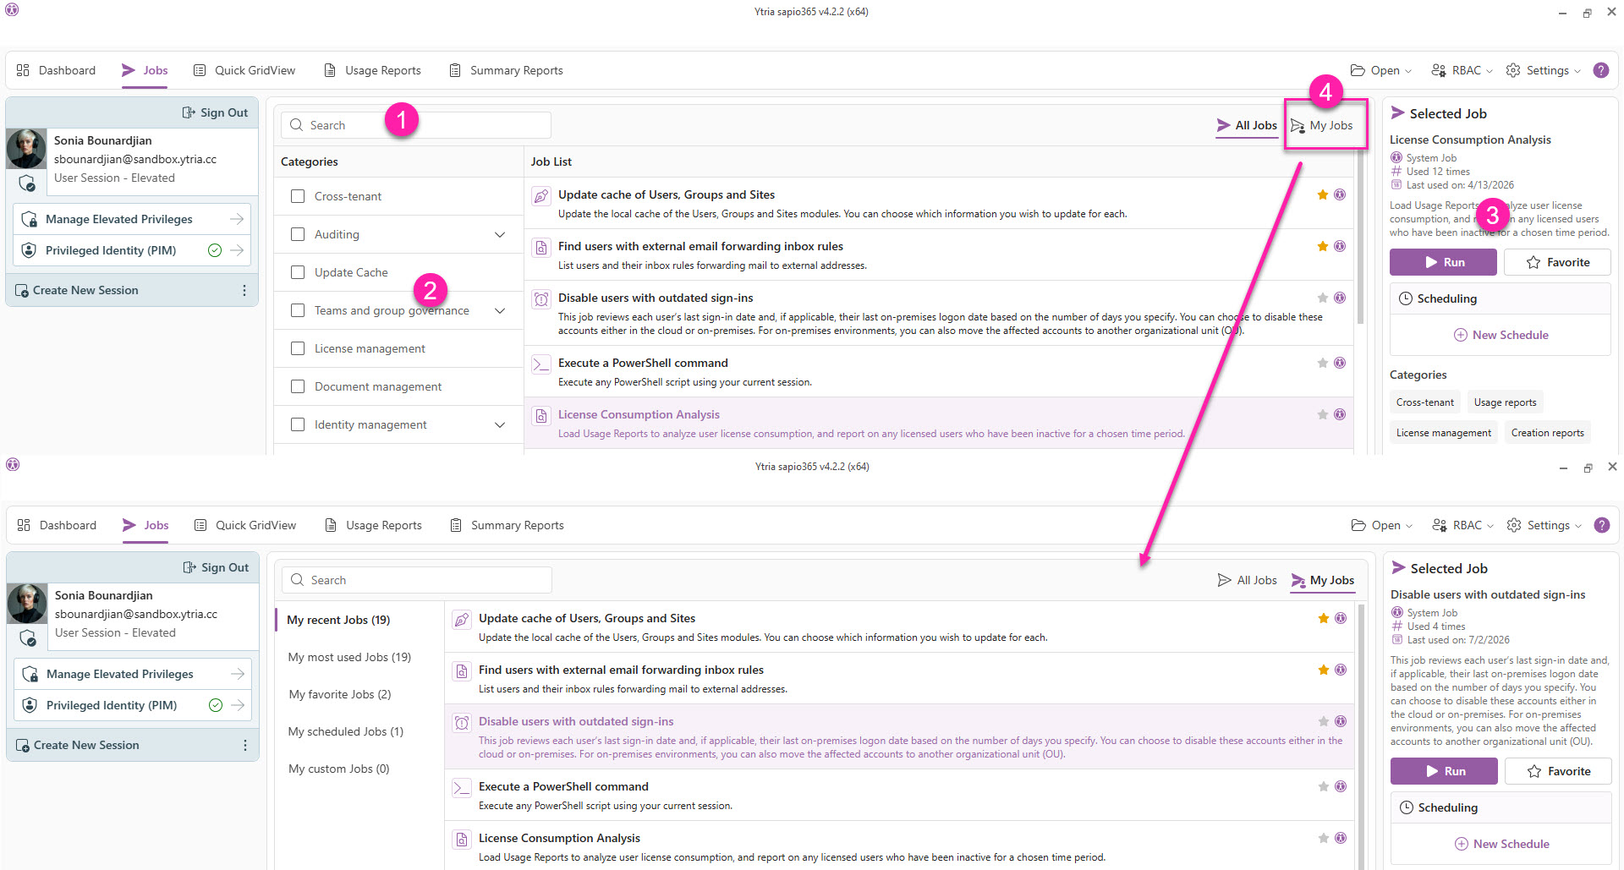Unstar 'Find users with external email forwarding' in top list

click(1322, 246)
